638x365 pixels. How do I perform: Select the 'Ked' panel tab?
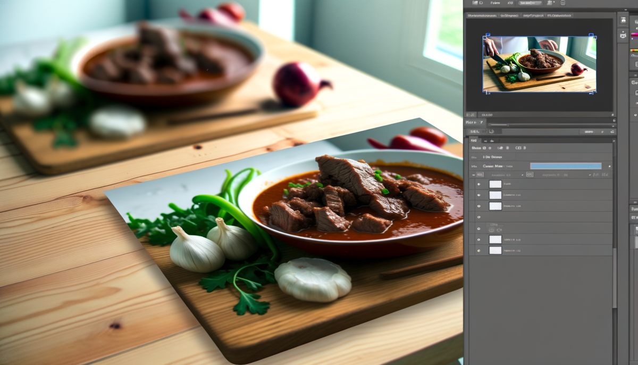coord(473,141)
